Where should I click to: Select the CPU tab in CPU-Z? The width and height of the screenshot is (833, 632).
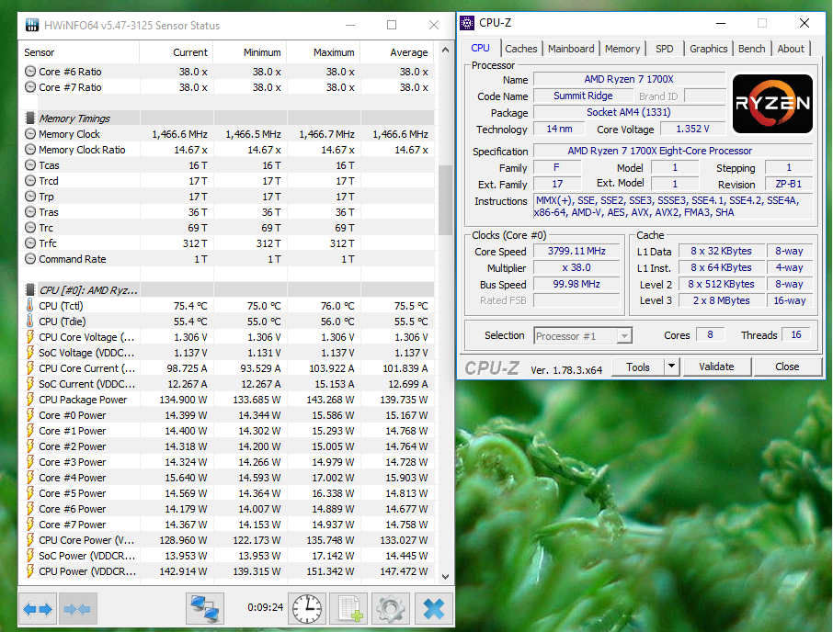click(480, 48)
